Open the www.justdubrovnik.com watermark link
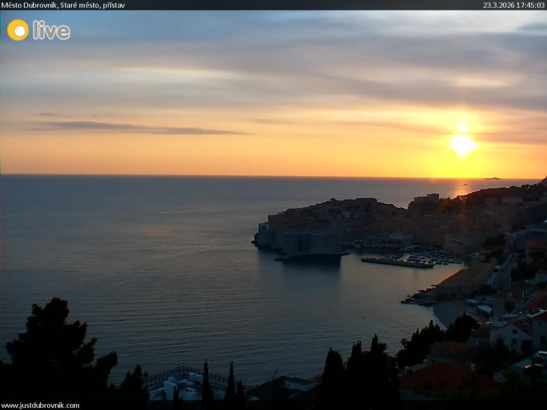This screenshot has height=410, width=547. pos(40,405)
